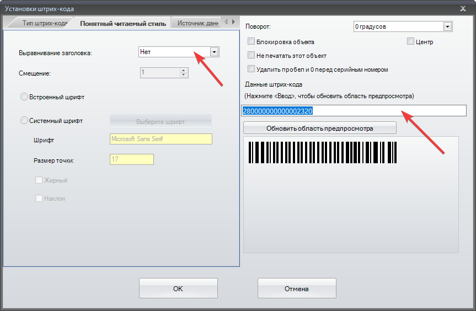This screenshot has height=311, width=476.
Task: Click the Отмена button
Action: pos(297,288)
